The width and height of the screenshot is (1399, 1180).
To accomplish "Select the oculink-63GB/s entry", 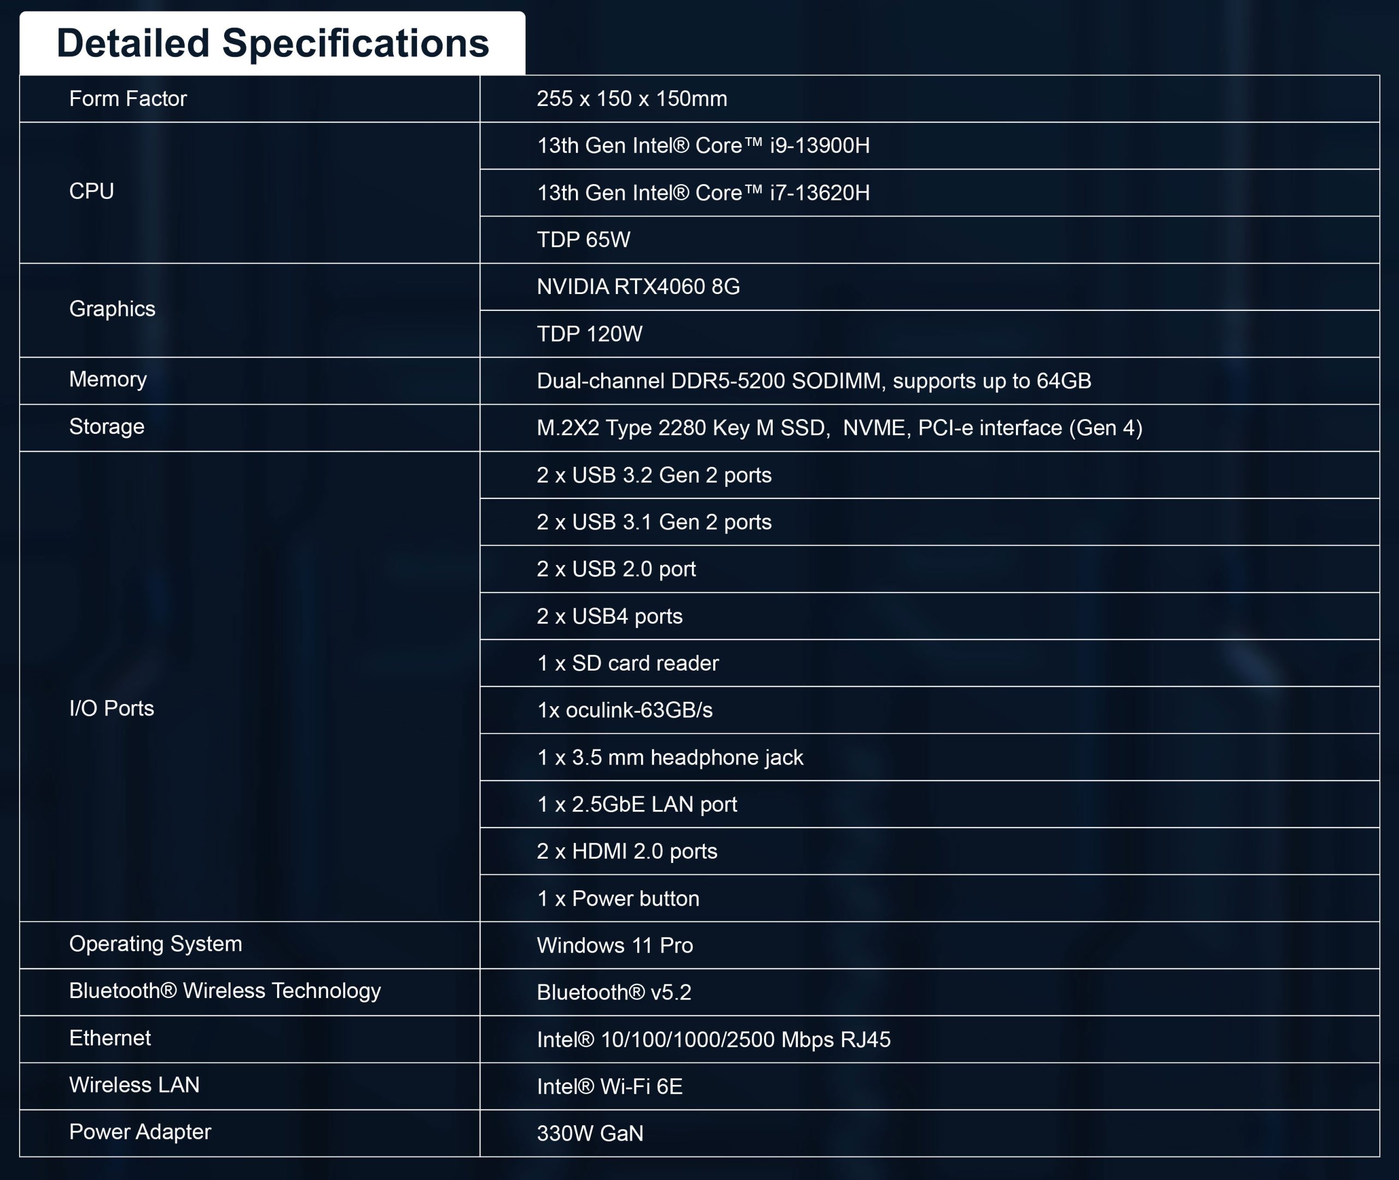I will pyautogui.click(x=625, y=710).
